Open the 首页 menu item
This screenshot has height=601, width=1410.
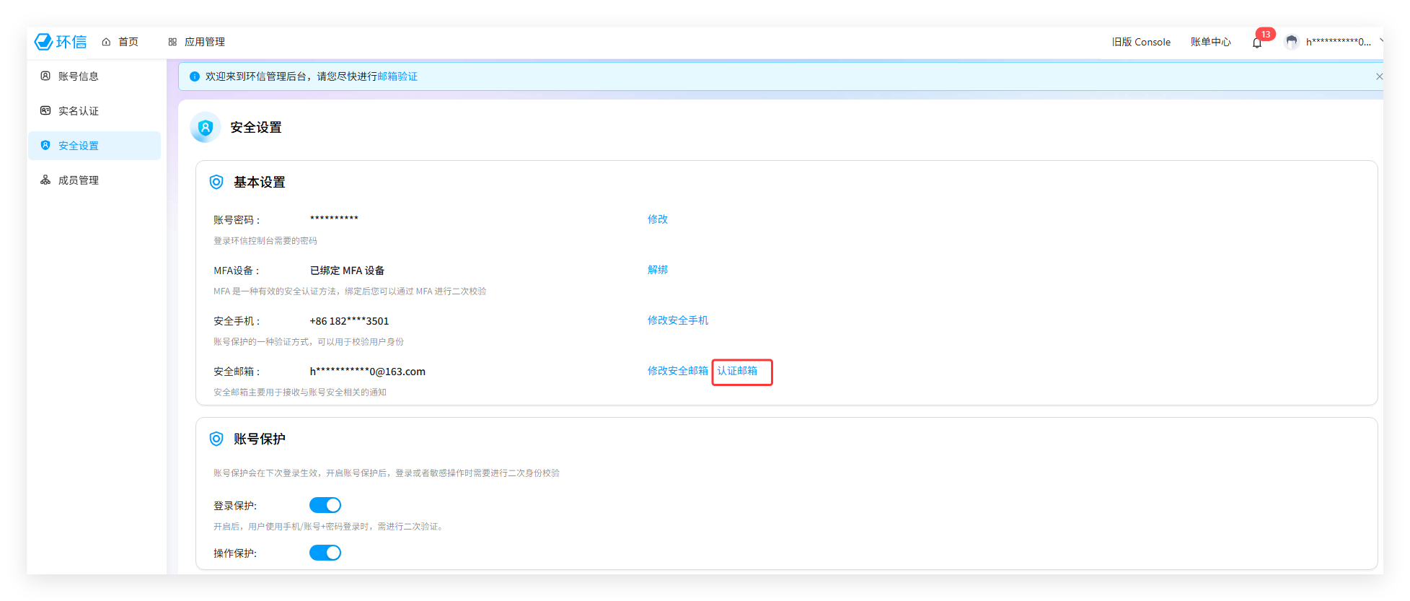click(120, 42)
